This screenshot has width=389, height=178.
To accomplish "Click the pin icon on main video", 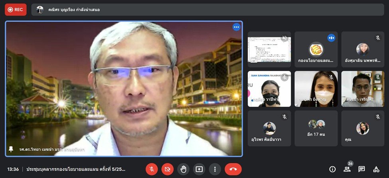I will coord(11,149).
